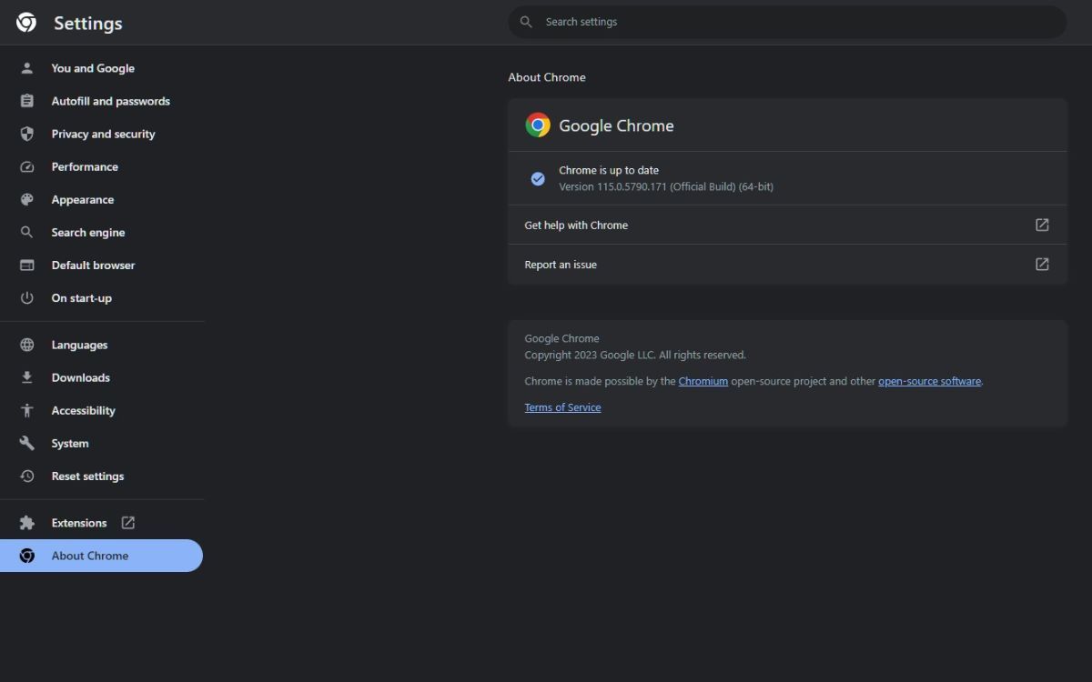Screen dimensions: 1092x682
Task: Open the Reset settings section
Action: [87, 476]
